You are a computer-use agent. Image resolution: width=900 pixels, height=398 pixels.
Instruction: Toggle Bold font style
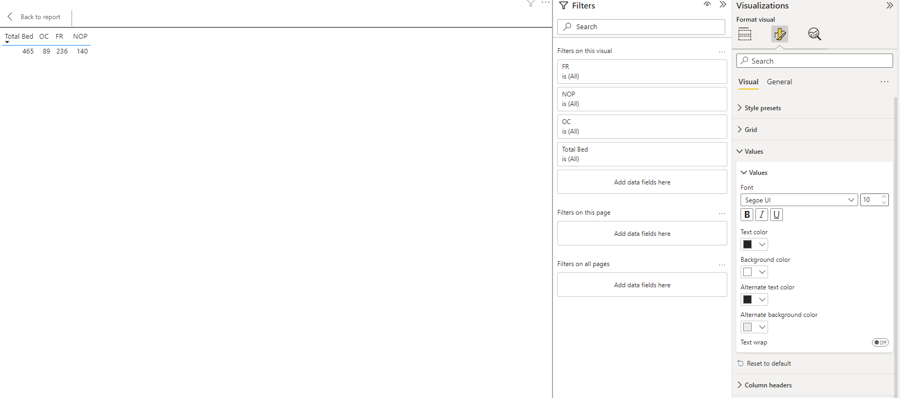(x=747, y=215)
